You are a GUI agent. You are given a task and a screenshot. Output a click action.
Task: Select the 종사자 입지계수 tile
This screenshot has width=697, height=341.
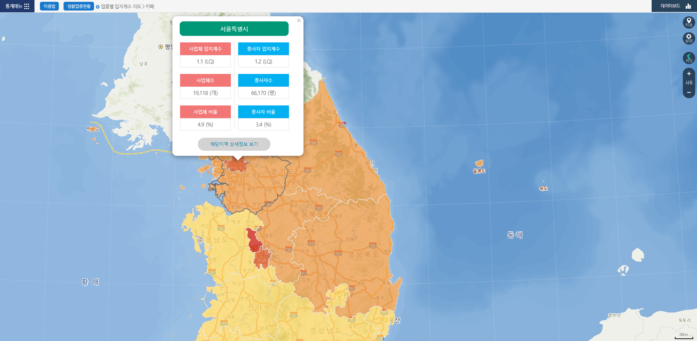(264, 49)
